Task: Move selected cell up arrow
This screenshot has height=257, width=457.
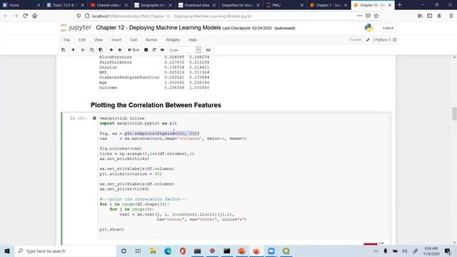Action: (111, 50)
